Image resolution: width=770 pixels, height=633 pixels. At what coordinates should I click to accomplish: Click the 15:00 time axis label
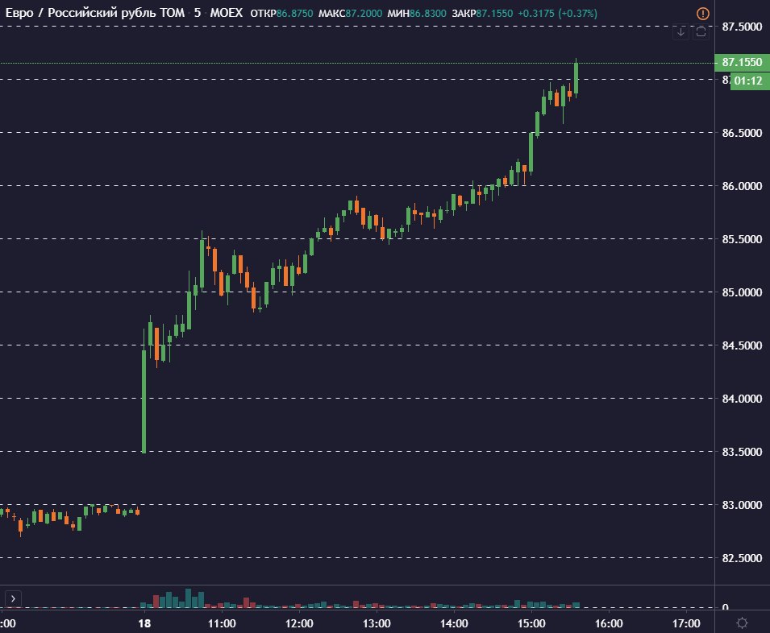[x=531, y=623]
